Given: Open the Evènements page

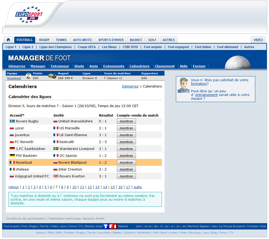Looking at the screenshot, I should pos(113,66).
